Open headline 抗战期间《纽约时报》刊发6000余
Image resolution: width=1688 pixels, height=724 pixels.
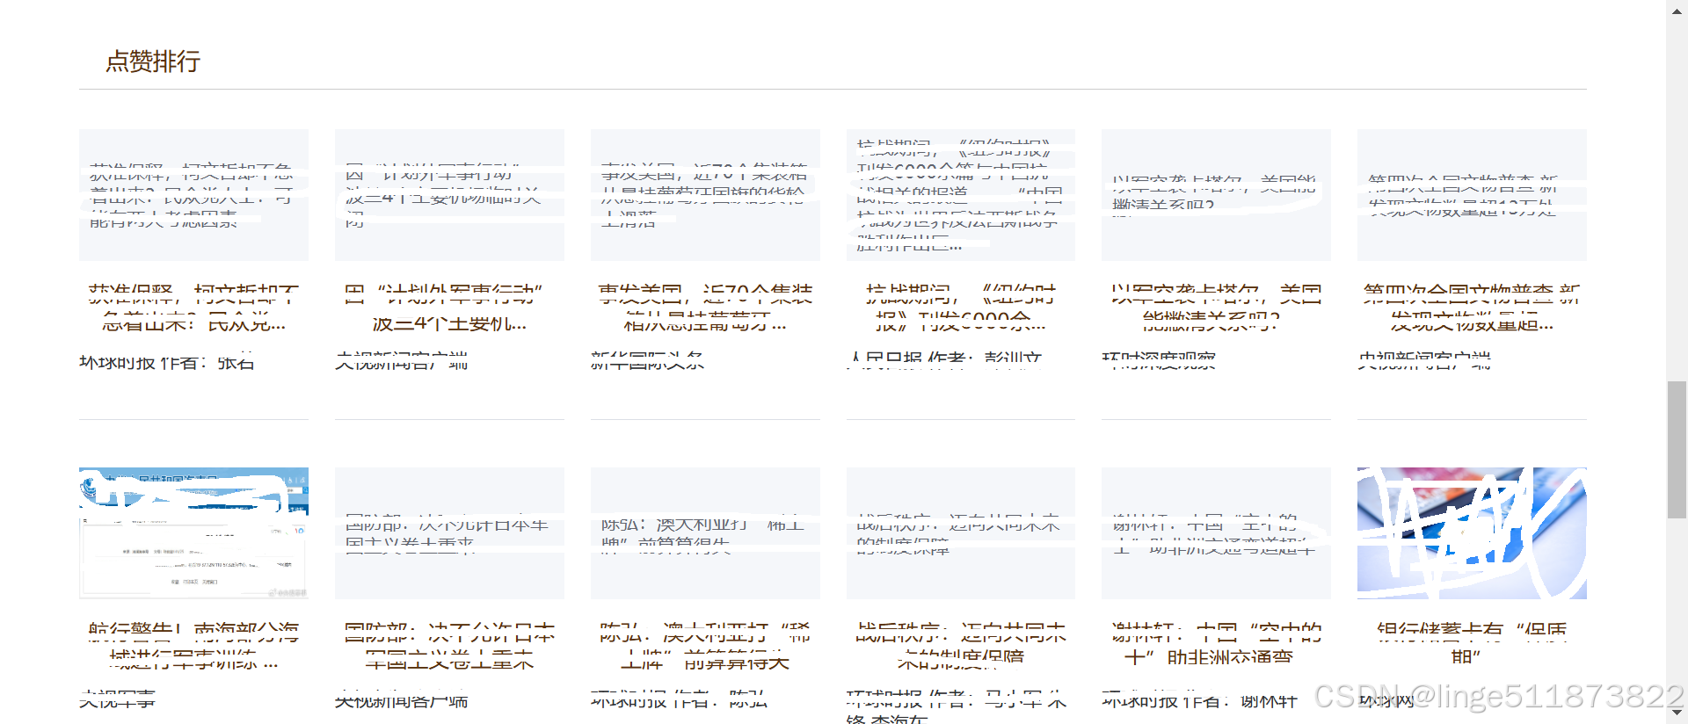961,308
